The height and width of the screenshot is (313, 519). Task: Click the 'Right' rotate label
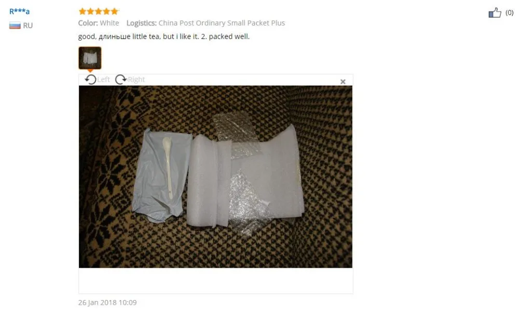point(136,80)
